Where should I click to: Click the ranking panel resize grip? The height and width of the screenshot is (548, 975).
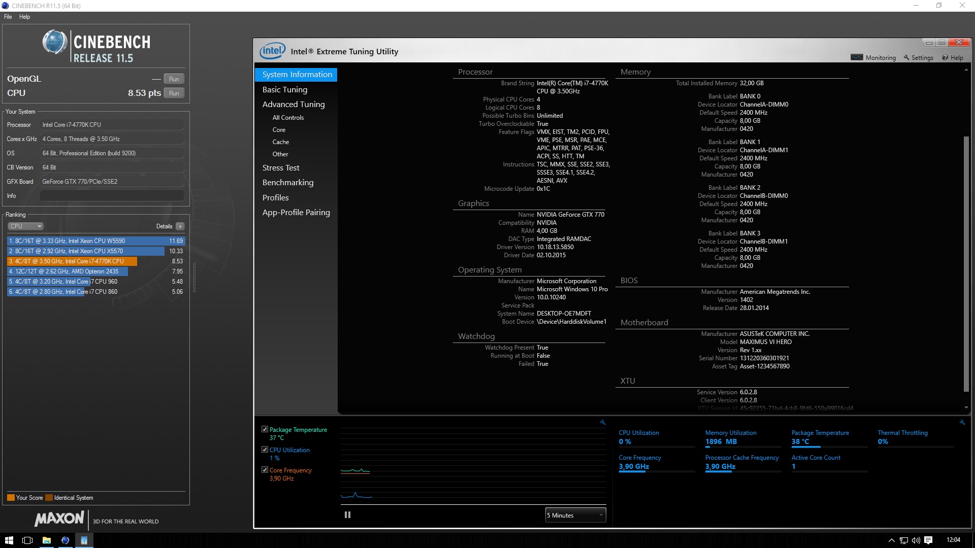click(x=194, y=278)
